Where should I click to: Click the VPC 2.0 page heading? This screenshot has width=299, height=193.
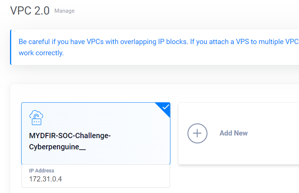click(x=30, y=10)
